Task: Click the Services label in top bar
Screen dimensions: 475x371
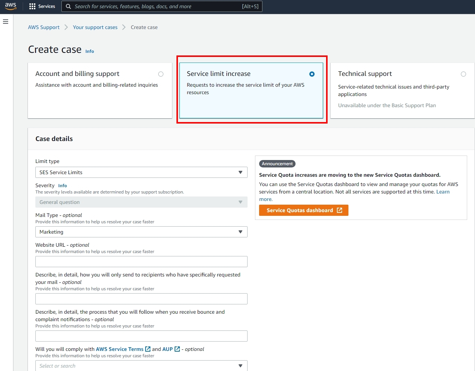Action: coord(47,6)
